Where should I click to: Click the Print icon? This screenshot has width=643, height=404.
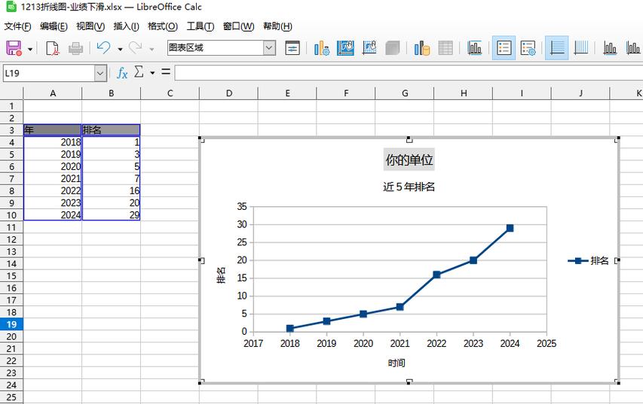click(75, 48)
